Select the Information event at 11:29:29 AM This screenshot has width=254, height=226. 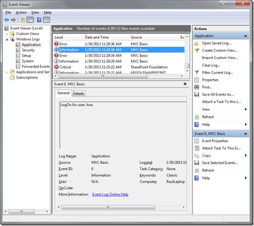119,61
